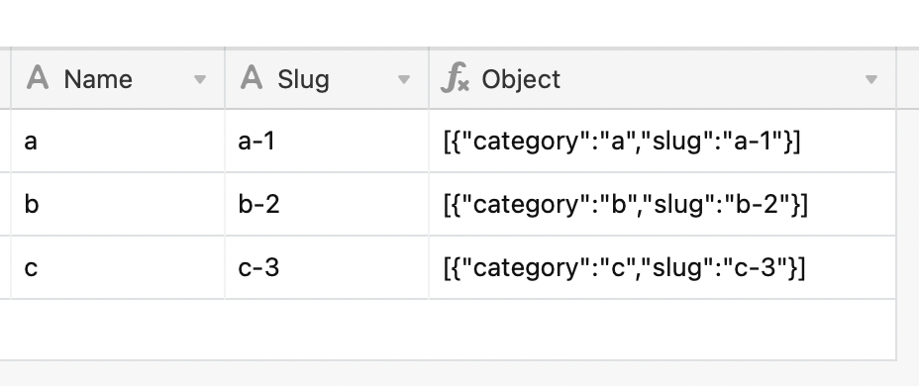Select the Slug cell "b-2"
The image size is (919, 386).
[327, 205]
